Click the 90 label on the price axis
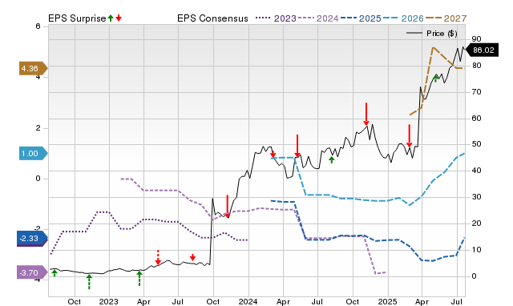This screenshot has width=513, height=306. point(477,39)
